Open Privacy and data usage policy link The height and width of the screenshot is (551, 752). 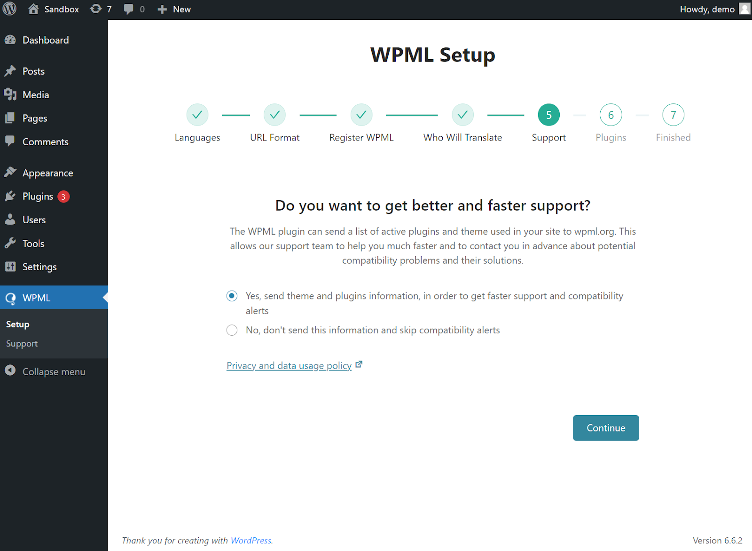(289, 365)
